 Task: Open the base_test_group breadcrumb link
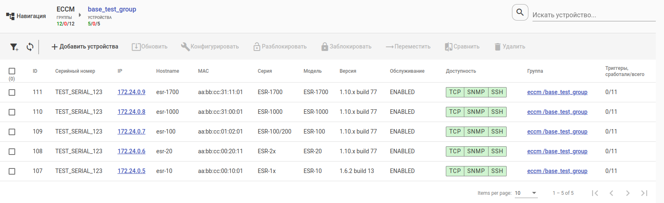(112, 9)
